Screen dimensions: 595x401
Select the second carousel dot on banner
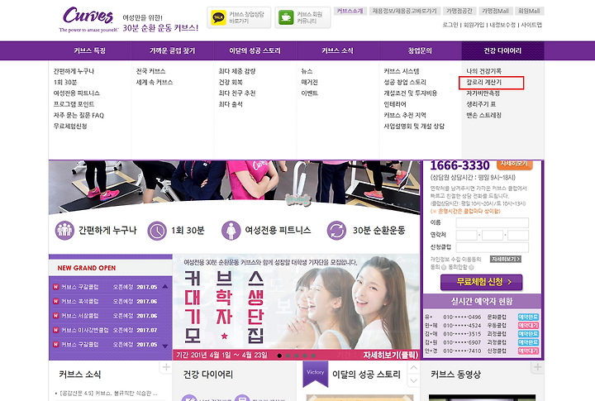[x=288, y=356]
